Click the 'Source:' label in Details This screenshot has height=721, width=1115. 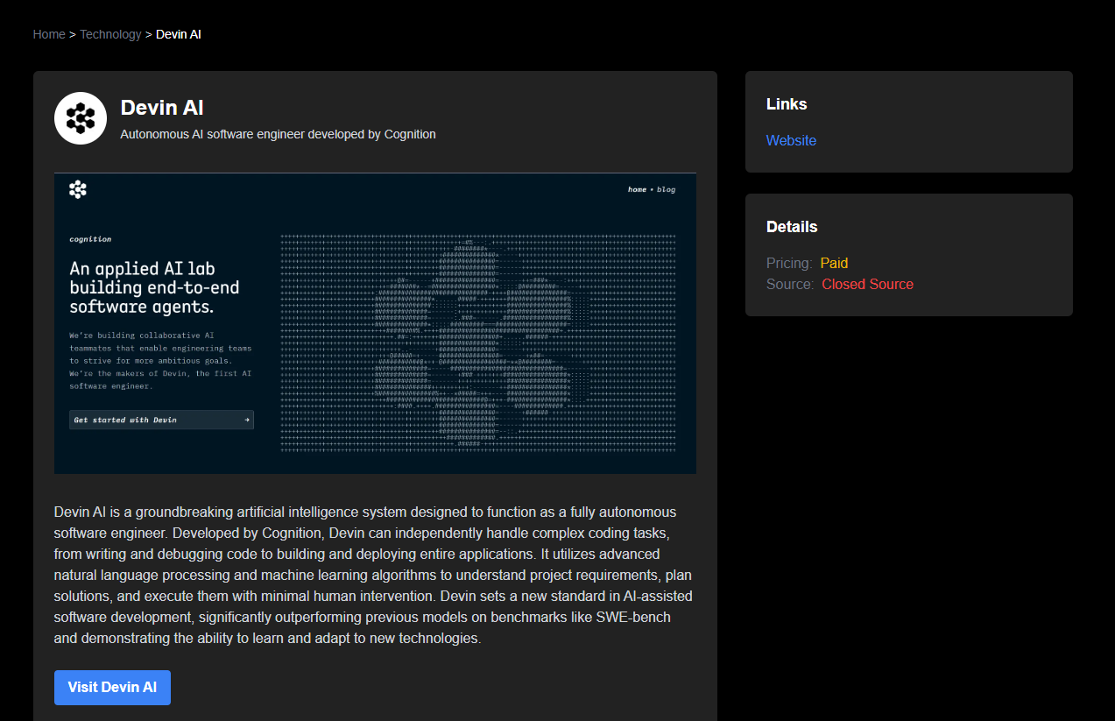[790, 284]
